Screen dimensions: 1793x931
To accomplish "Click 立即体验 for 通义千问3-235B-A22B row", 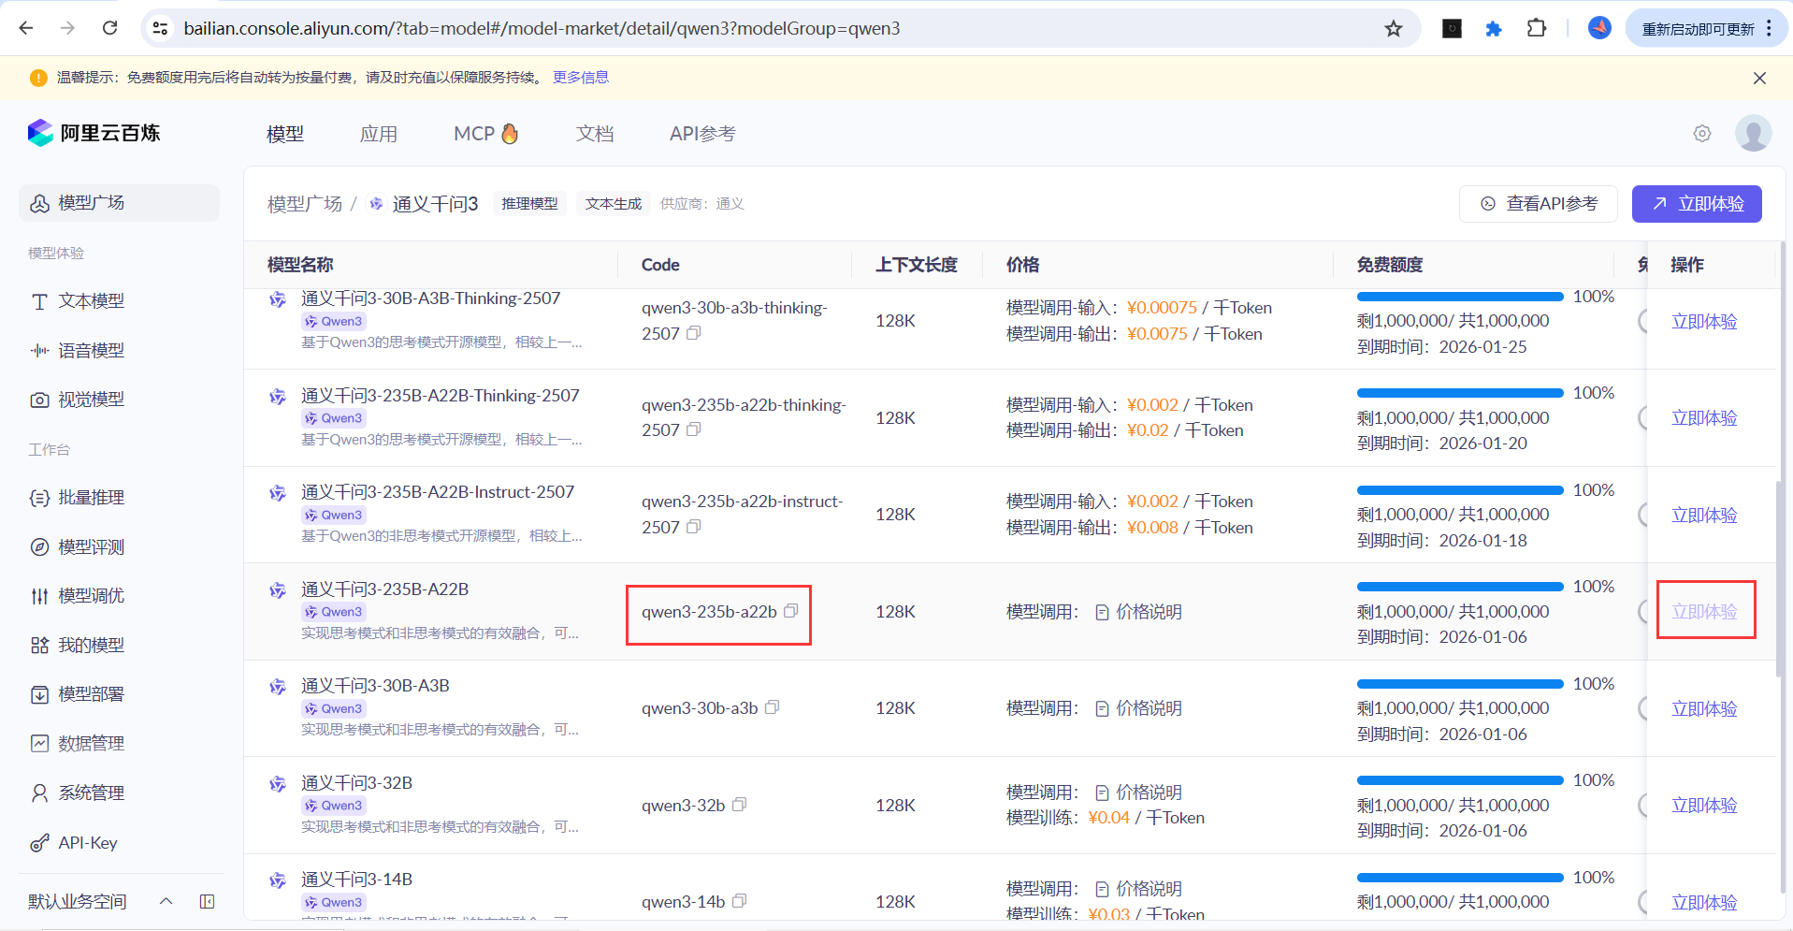I will (x=1704, y=612).
